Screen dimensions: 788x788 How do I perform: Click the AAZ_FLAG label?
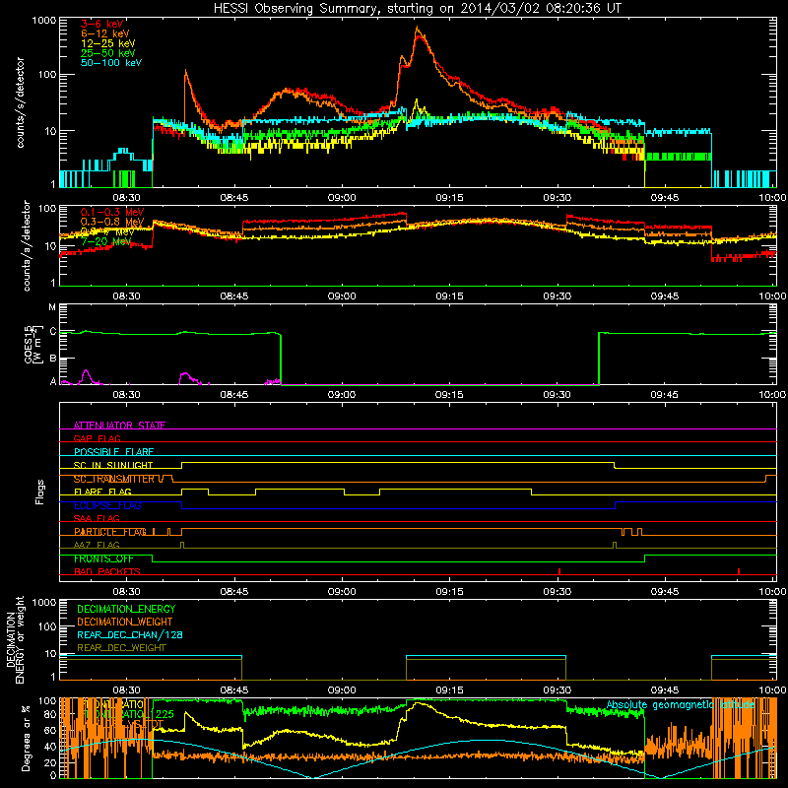click(x=97, y=545)
